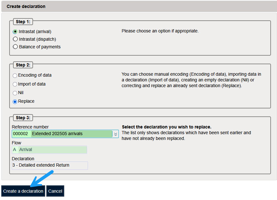Select the Intrastat (arrival) radio button
This screenshot has width=277, height=200.
[15, 32]
